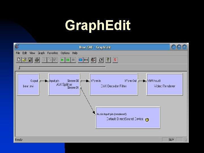Click the Output pin of bear.avi
This screenshot has width=204, height=153.
[x=40, y=81]
